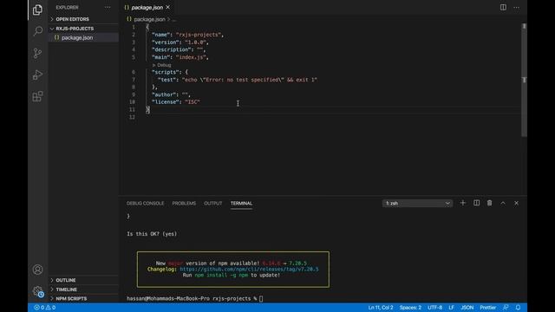Open the Explorer view in activity bar
Screen dimensions: 555x312
37,10
